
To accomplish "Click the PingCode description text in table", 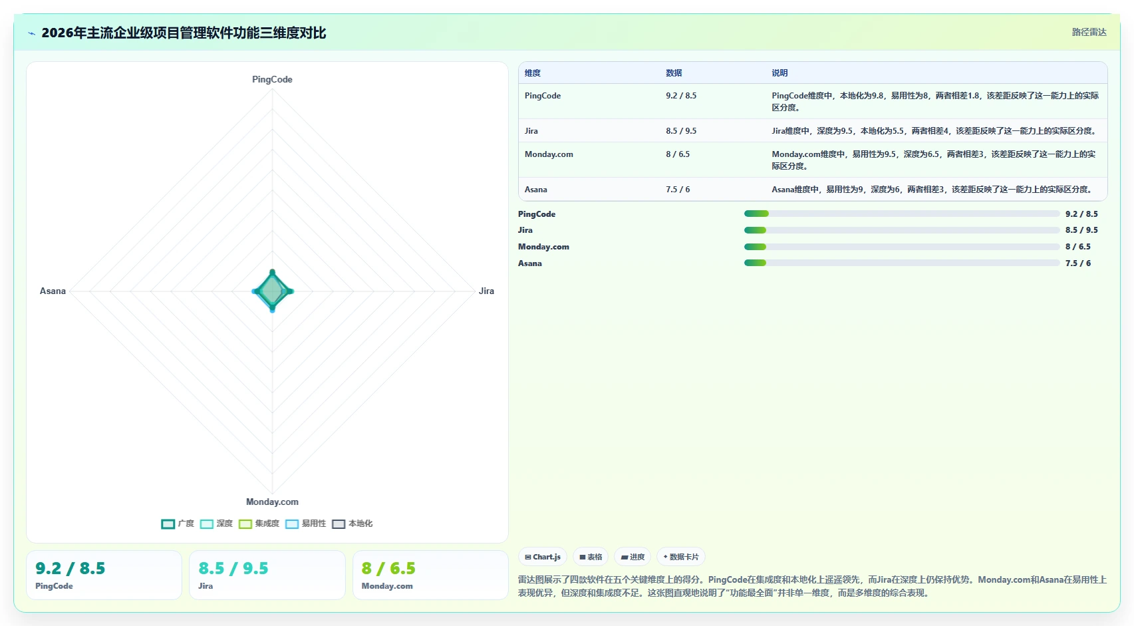I will [x=935, y=102].
